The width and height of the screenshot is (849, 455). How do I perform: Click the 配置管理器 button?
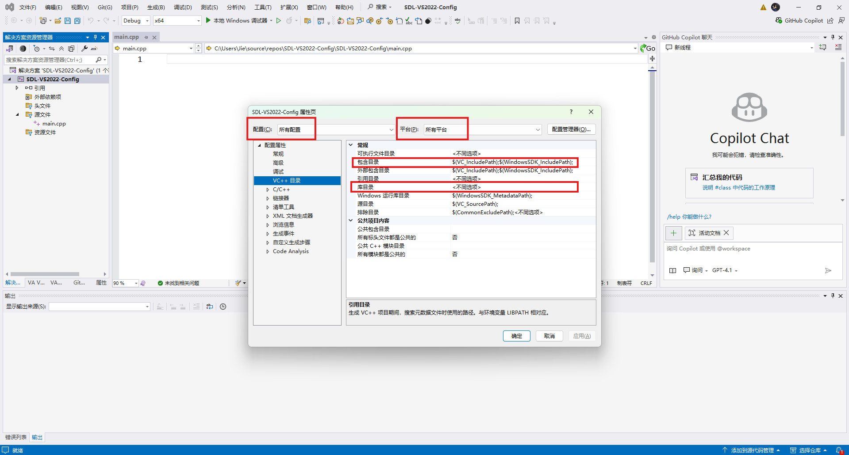pos(571,129)
